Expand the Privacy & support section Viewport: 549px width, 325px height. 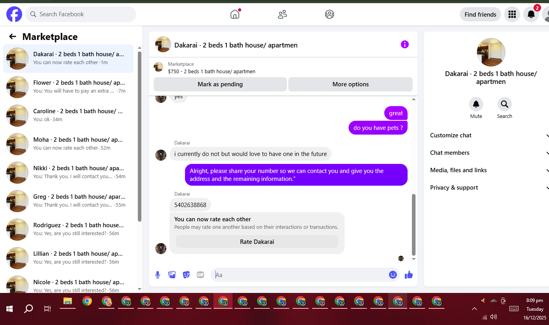tap(489, 188)
